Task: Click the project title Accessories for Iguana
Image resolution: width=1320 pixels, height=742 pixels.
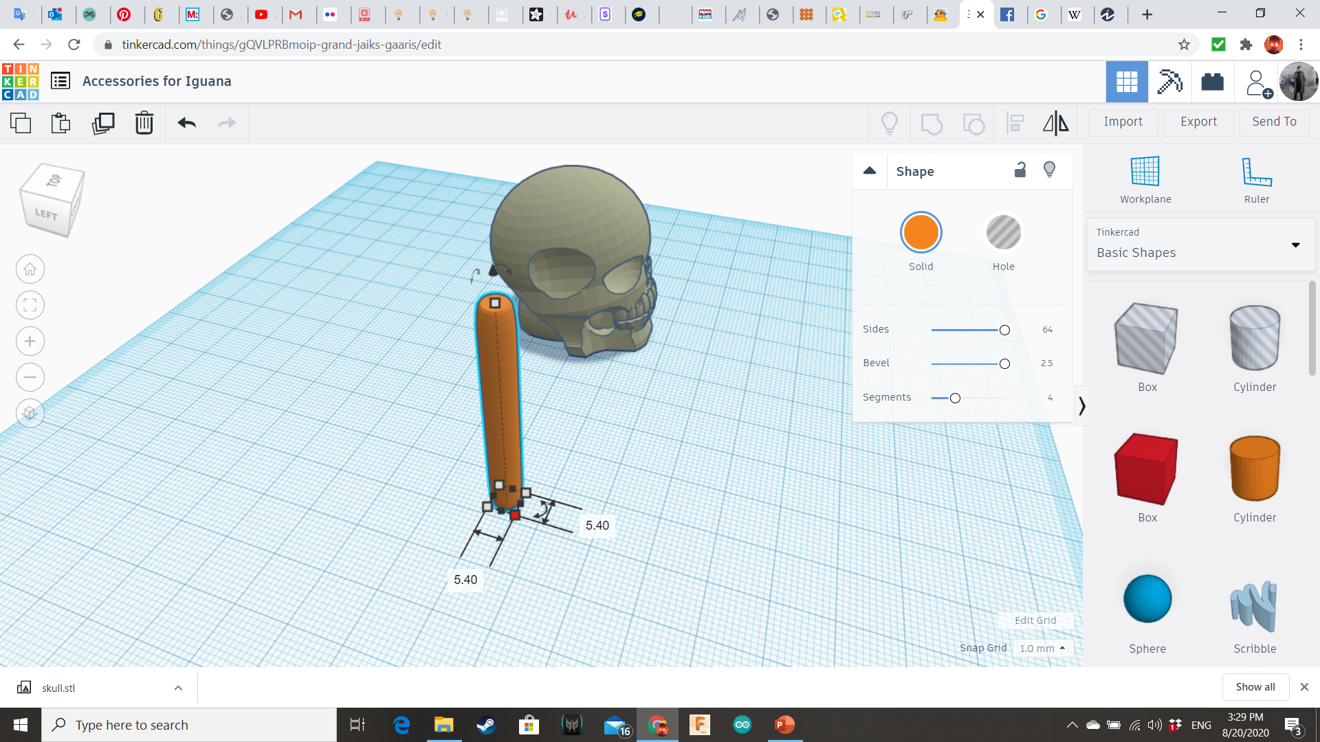Action: [157, 81]
